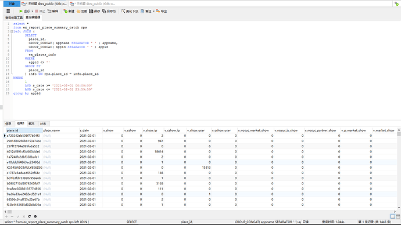Click the 947 value in v_show_ip

pos(160,141)
